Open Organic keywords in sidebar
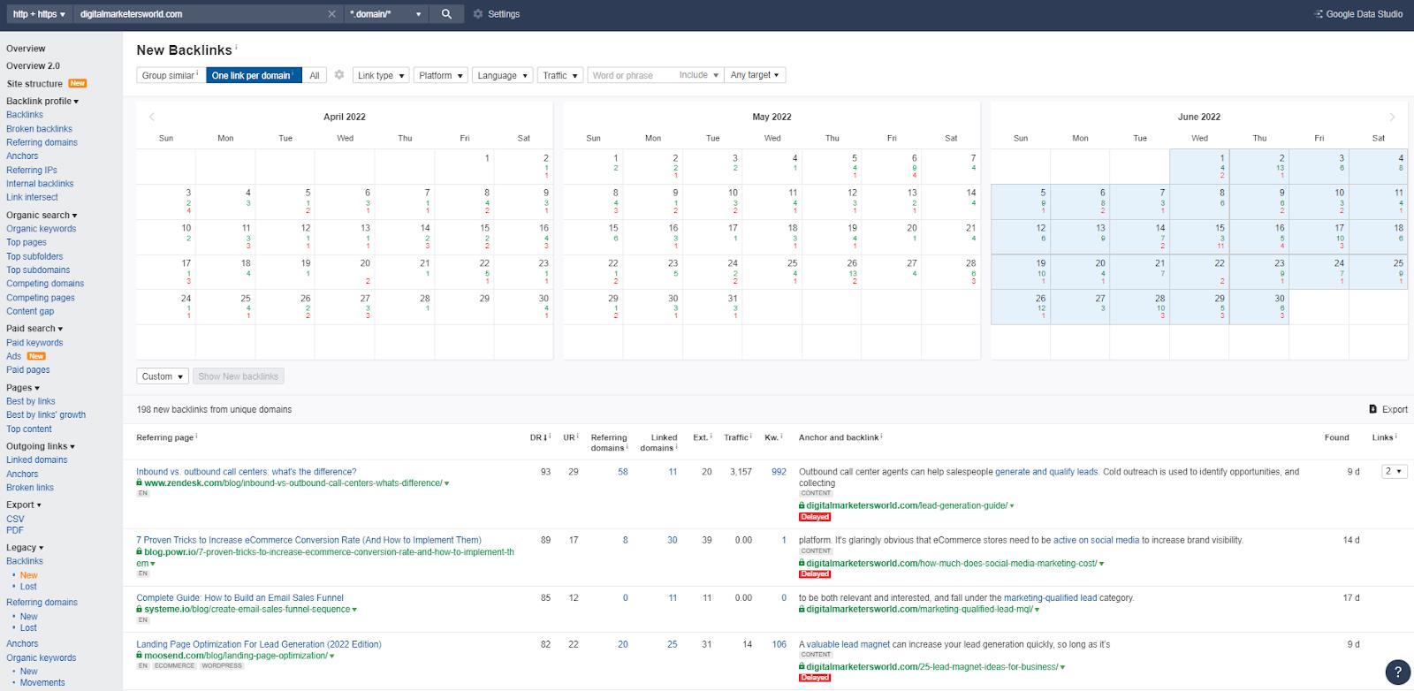Viewport: 1414px width, 691px height. [41, 229]
